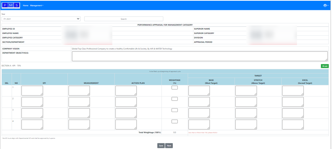Click the Base target field in row 1

(x=199, y=90)
